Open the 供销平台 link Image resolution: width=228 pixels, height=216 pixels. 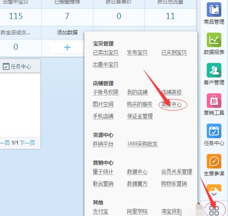(103, 144)
